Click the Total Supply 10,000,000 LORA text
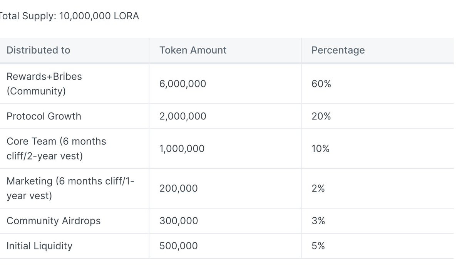Viewport: 462px width, 274px height. 69,17
